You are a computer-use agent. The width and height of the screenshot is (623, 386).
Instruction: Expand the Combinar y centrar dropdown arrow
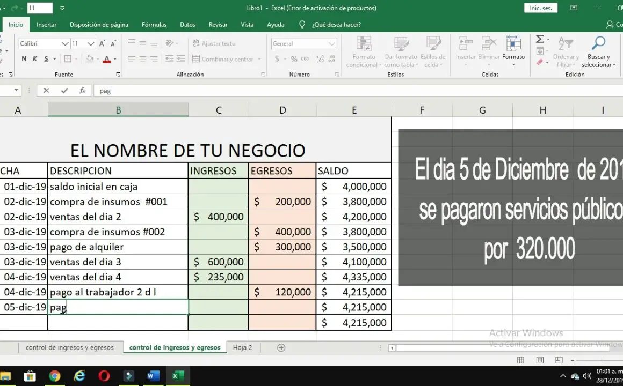pos(259,59)
